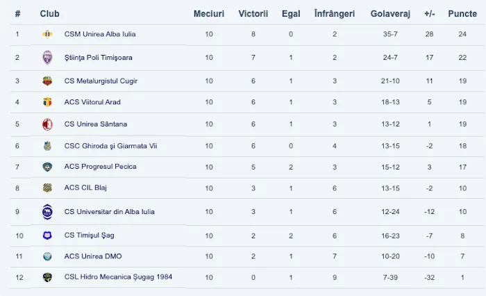The height and width of the screenshot is (296, 486).
Task: Click the ACS CIL Blaj crest
Action: click(x=47, y=188)
